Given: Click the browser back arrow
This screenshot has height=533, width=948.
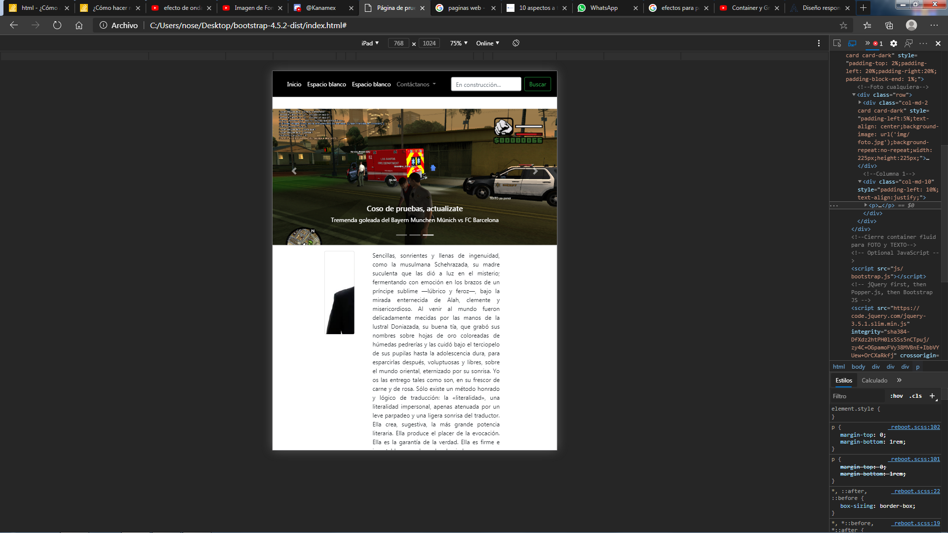Looking at the screenshot, I should click(x=14, y=25).
